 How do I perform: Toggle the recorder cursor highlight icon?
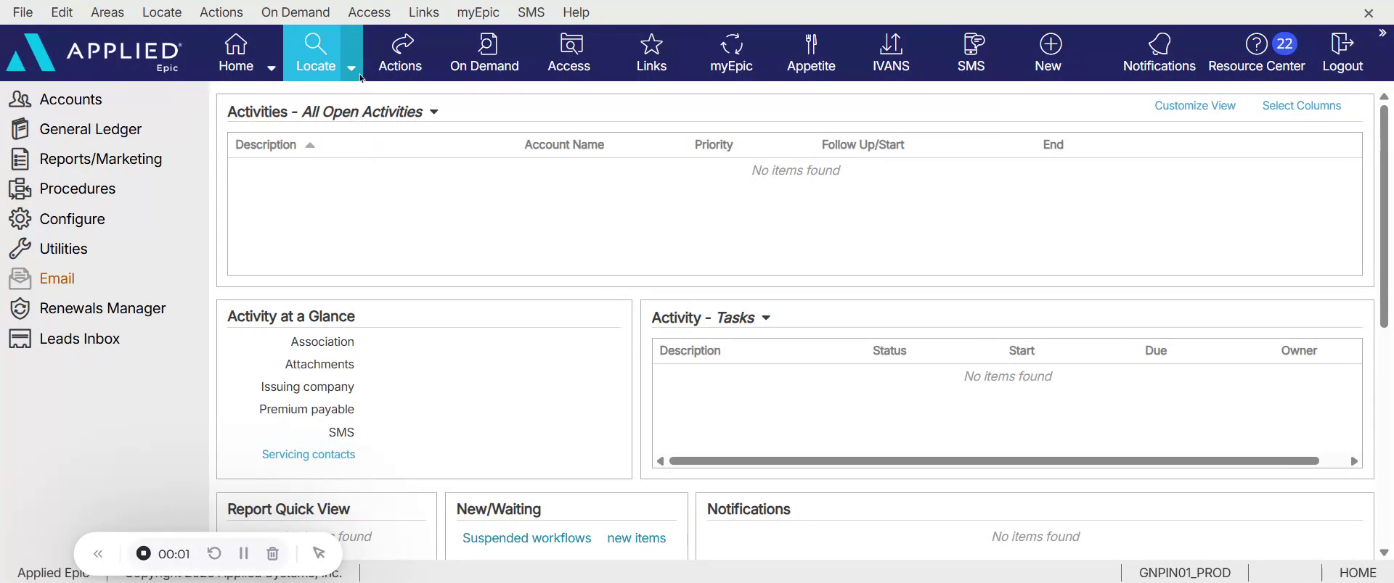pos(319,553)
